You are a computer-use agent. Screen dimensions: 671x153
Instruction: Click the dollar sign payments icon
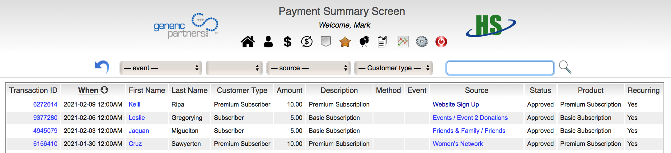pos(287,42)
